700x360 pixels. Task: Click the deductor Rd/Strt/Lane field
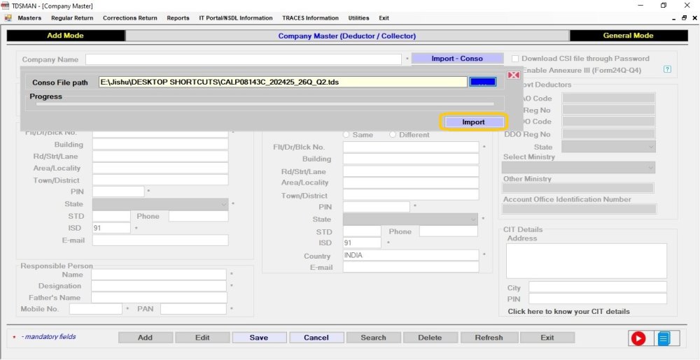pyautogui.click(x=160, y=157)
